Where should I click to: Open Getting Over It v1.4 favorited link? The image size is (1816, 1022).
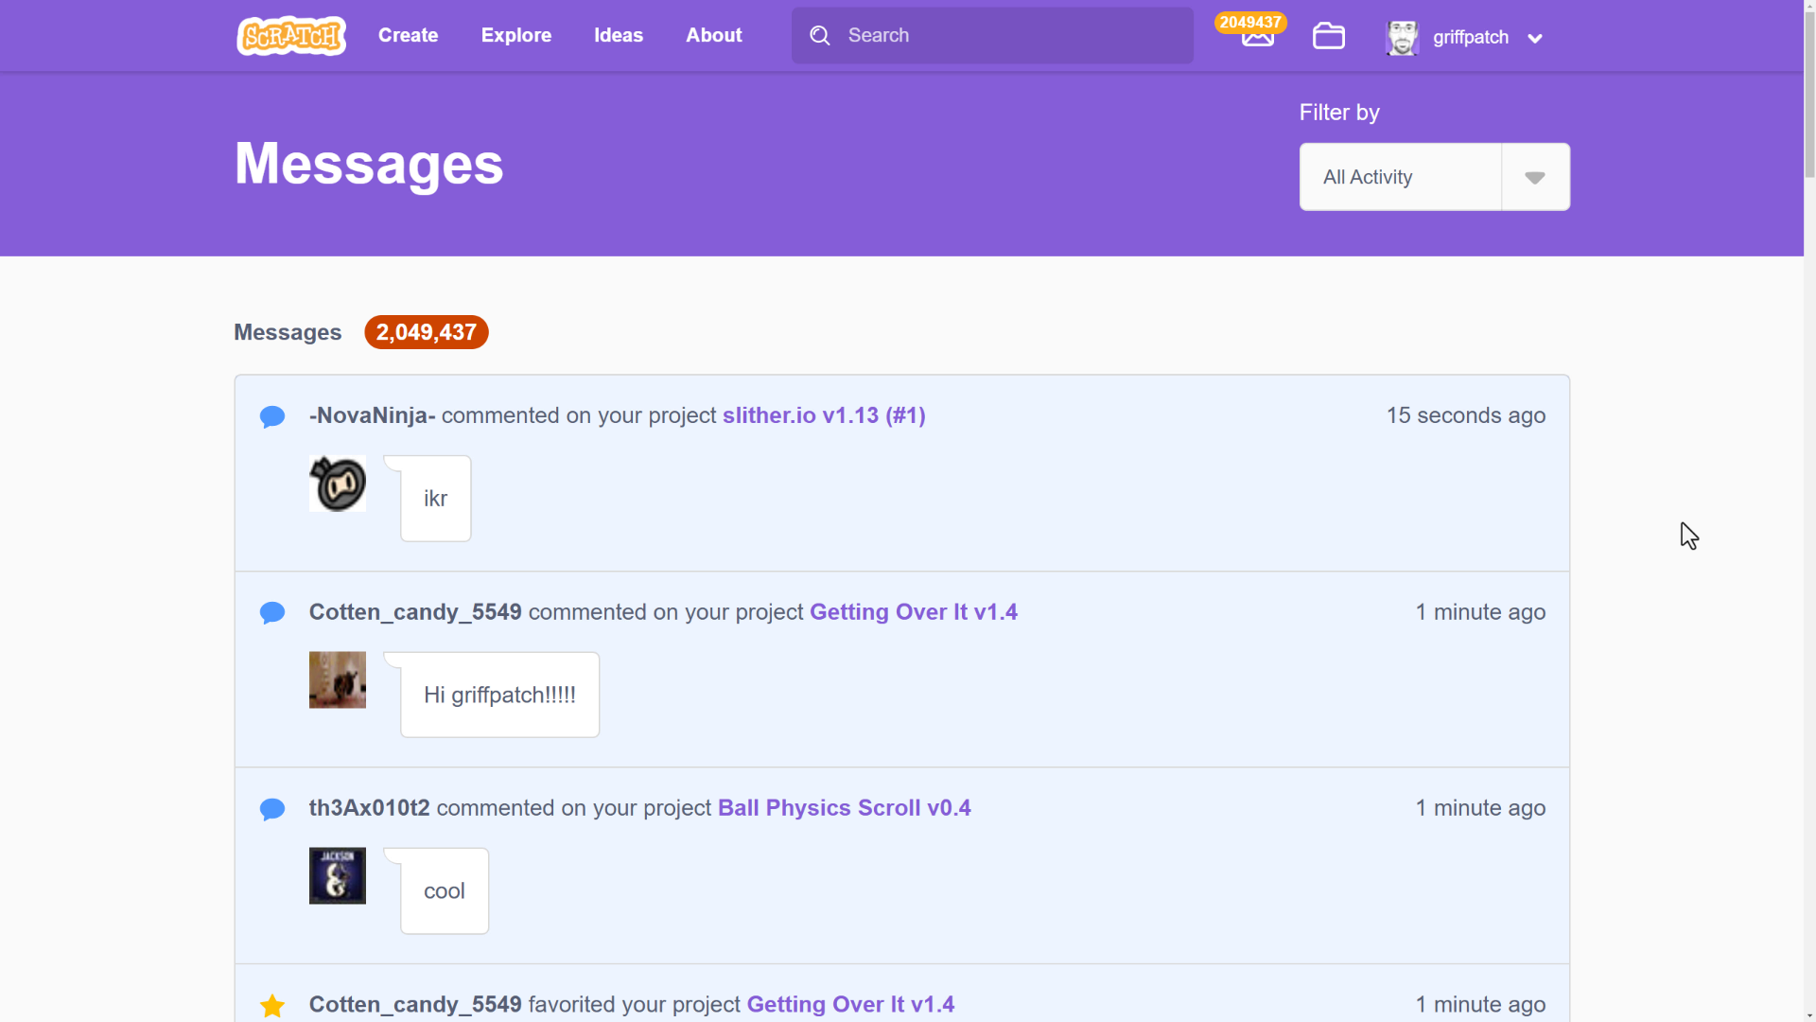click(x=851, y=1005)
